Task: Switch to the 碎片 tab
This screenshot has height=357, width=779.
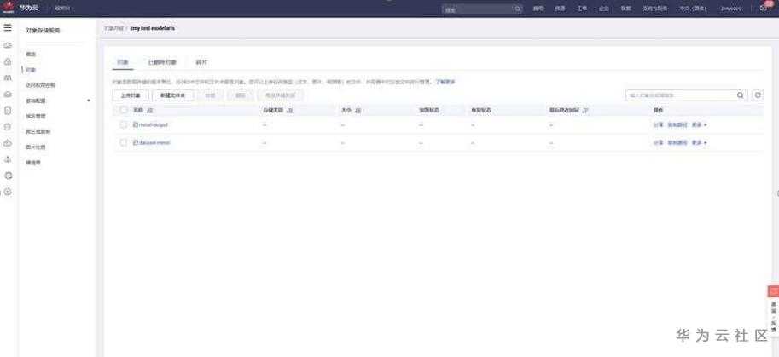Action: 201,63
